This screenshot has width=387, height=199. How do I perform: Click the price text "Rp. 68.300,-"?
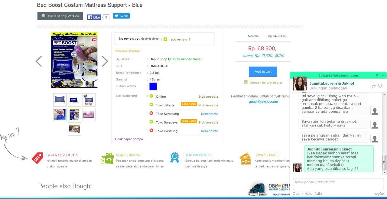tap(263, 48)
